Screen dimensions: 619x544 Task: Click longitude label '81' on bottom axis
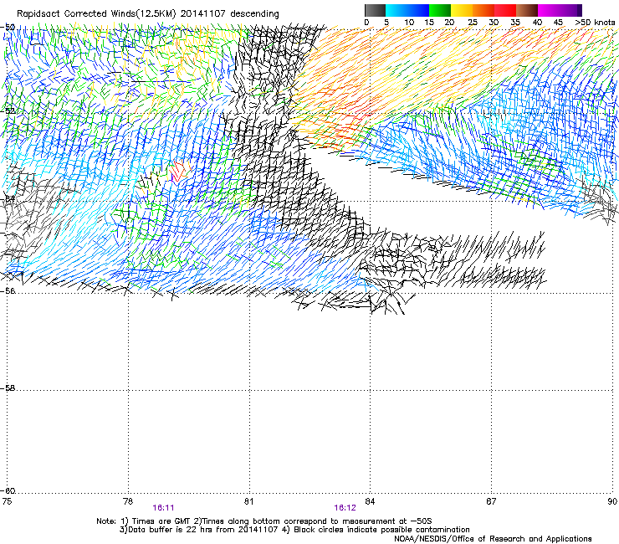(248, 501)
